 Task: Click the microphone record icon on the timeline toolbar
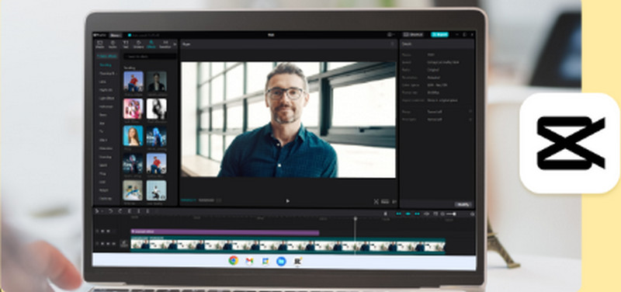tap(385, 214)
